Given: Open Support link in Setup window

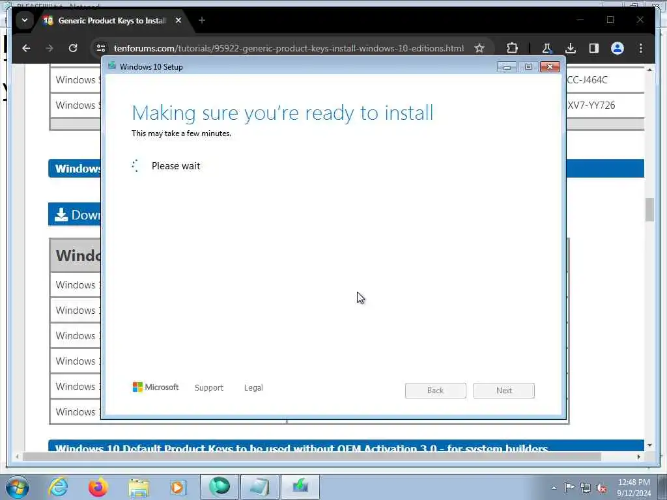Looking at the screenshot, I should pos(209,387).
